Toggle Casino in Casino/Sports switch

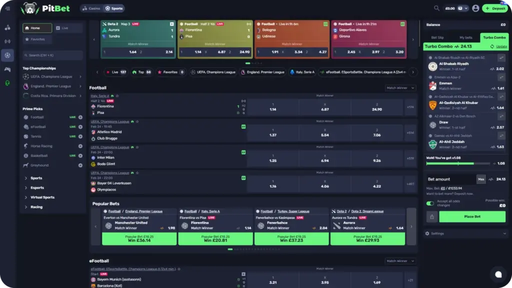pyautogui.click(x=91, y=8)
